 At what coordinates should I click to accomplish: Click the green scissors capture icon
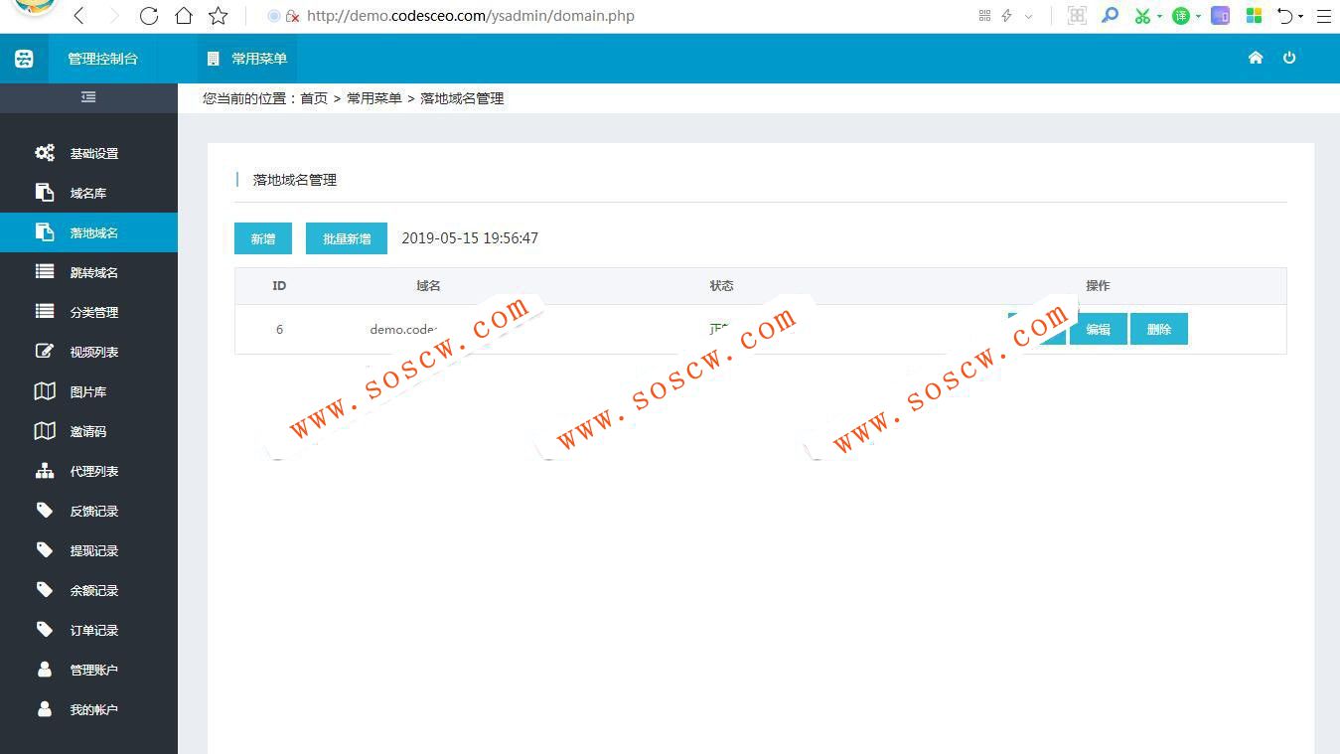(1142, 16)
